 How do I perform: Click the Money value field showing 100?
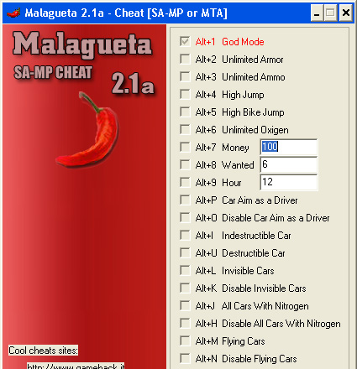289,147
